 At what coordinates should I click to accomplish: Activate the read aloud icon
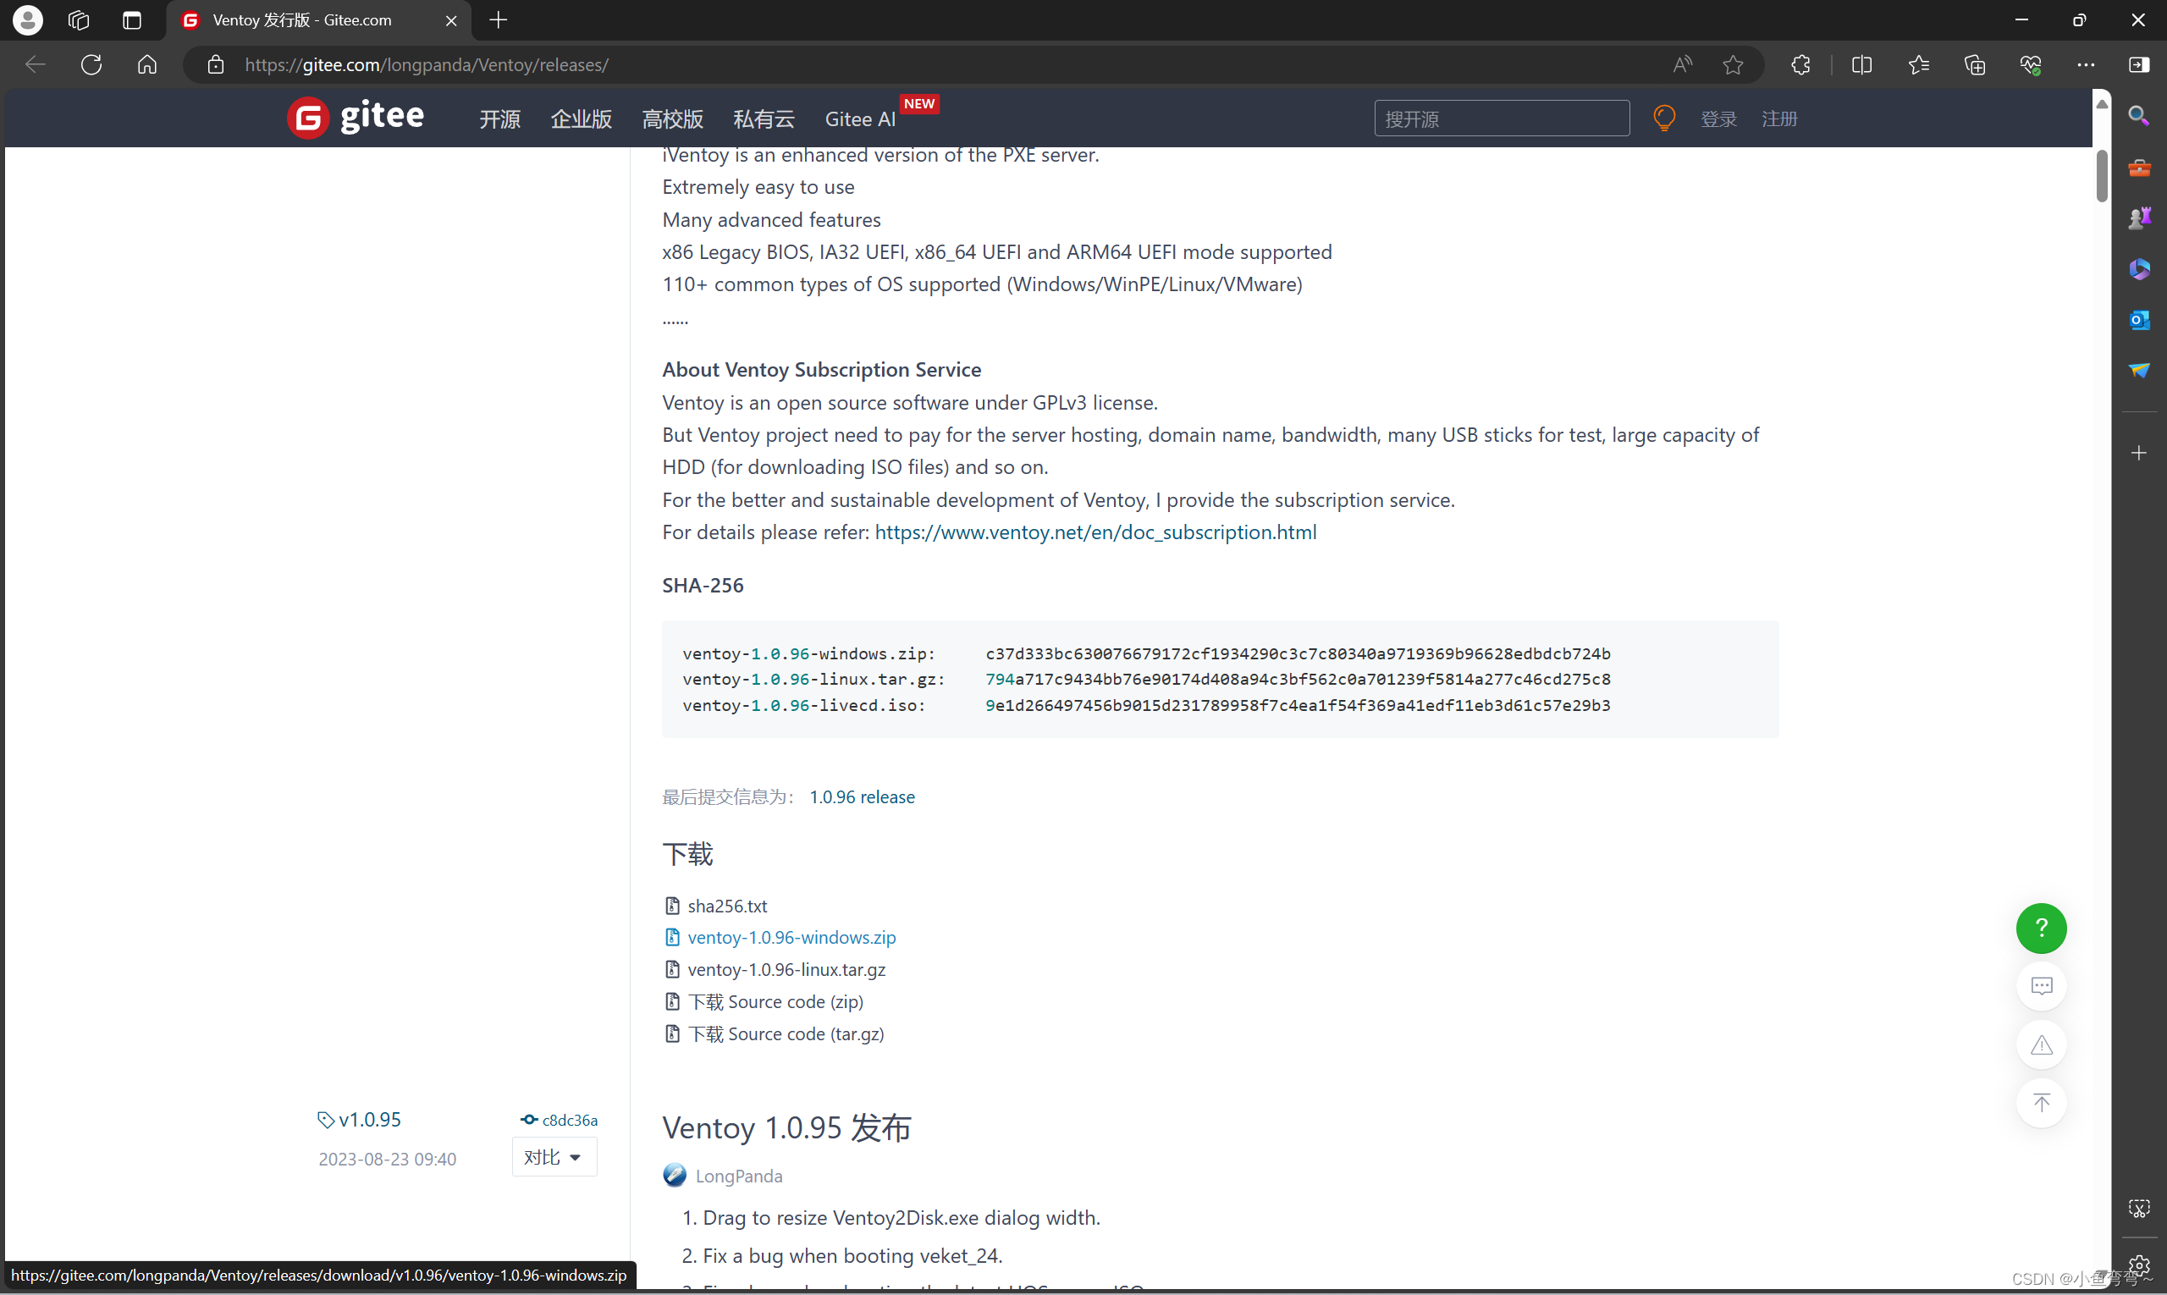[x=1682, y=64]
